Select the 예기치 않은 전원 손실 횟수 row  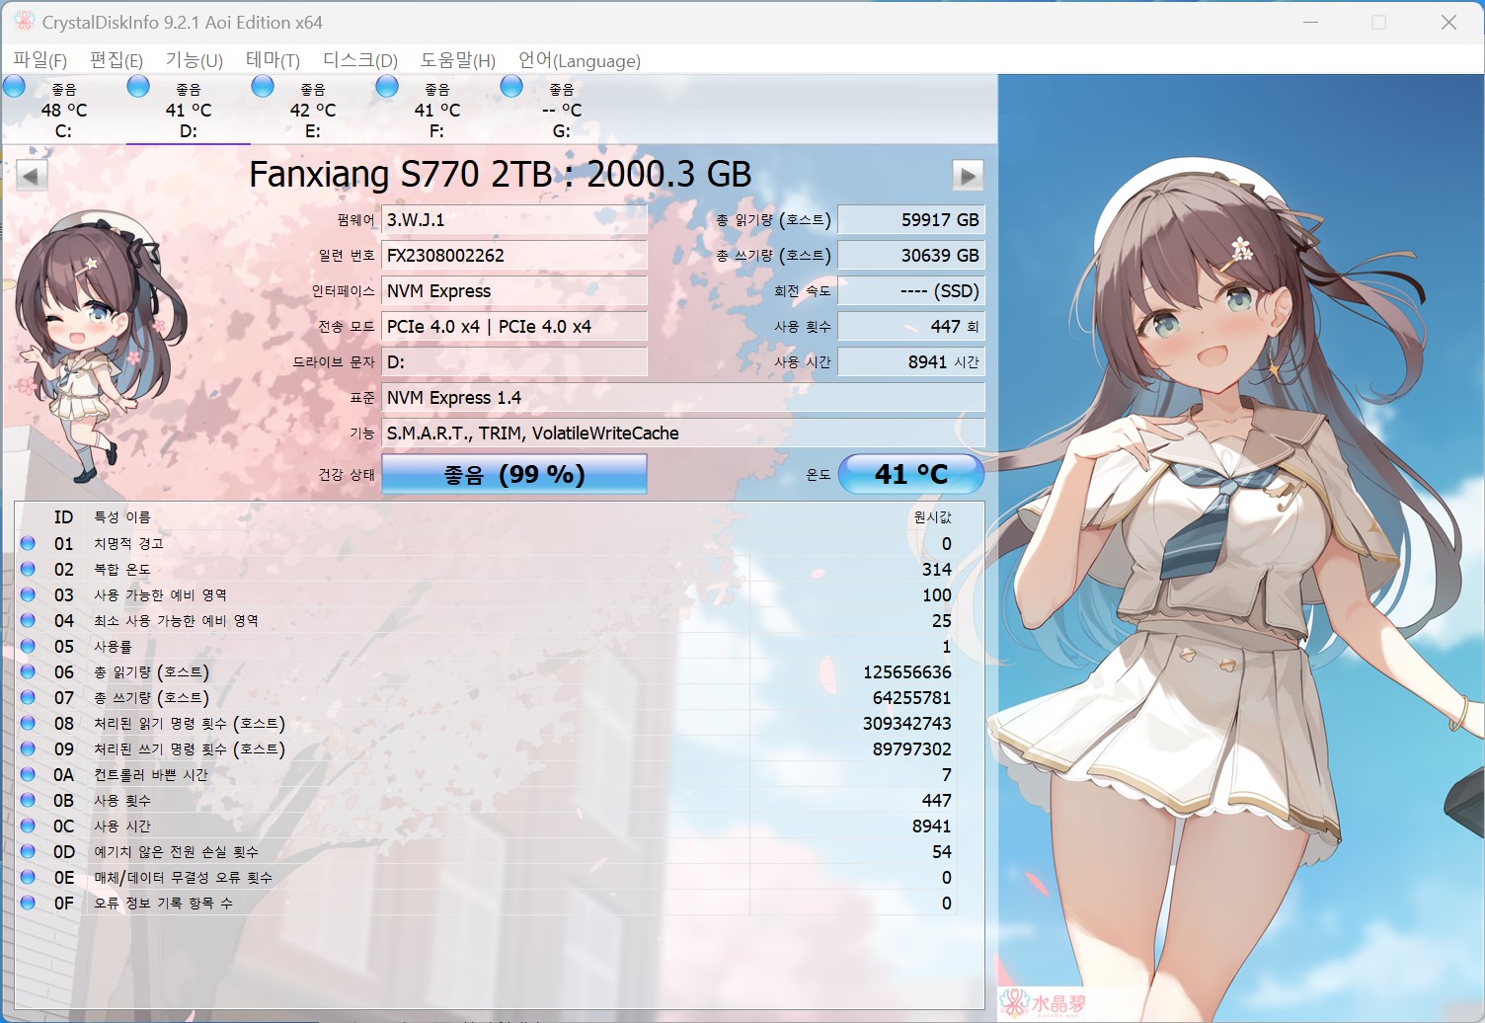(487, 851)
